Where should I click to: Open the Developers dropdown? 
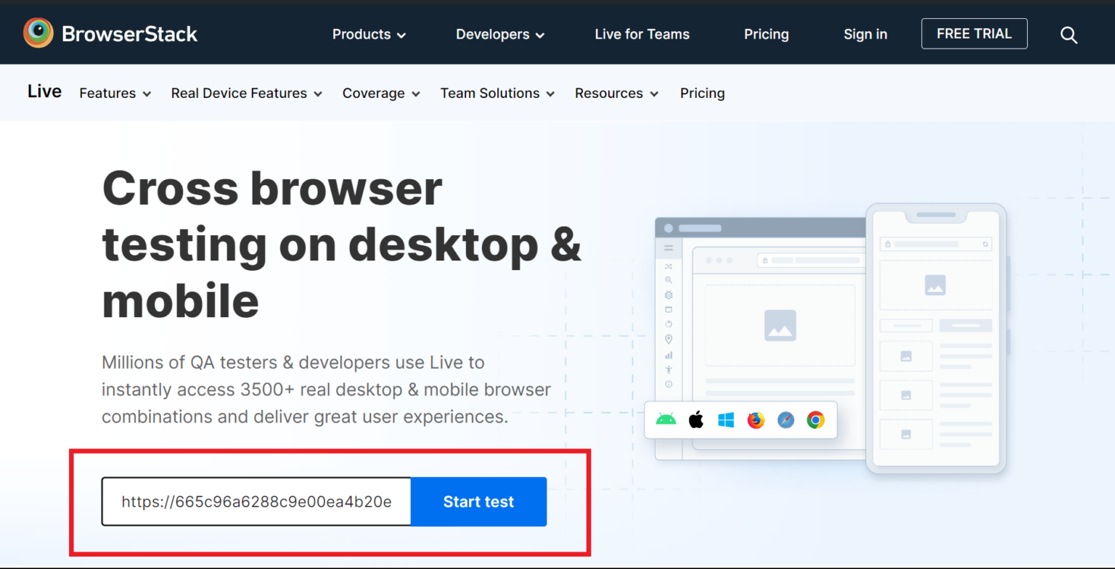coord(499,34)
